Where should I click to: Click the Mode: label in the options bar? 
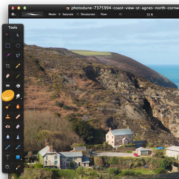pos(53,14)
